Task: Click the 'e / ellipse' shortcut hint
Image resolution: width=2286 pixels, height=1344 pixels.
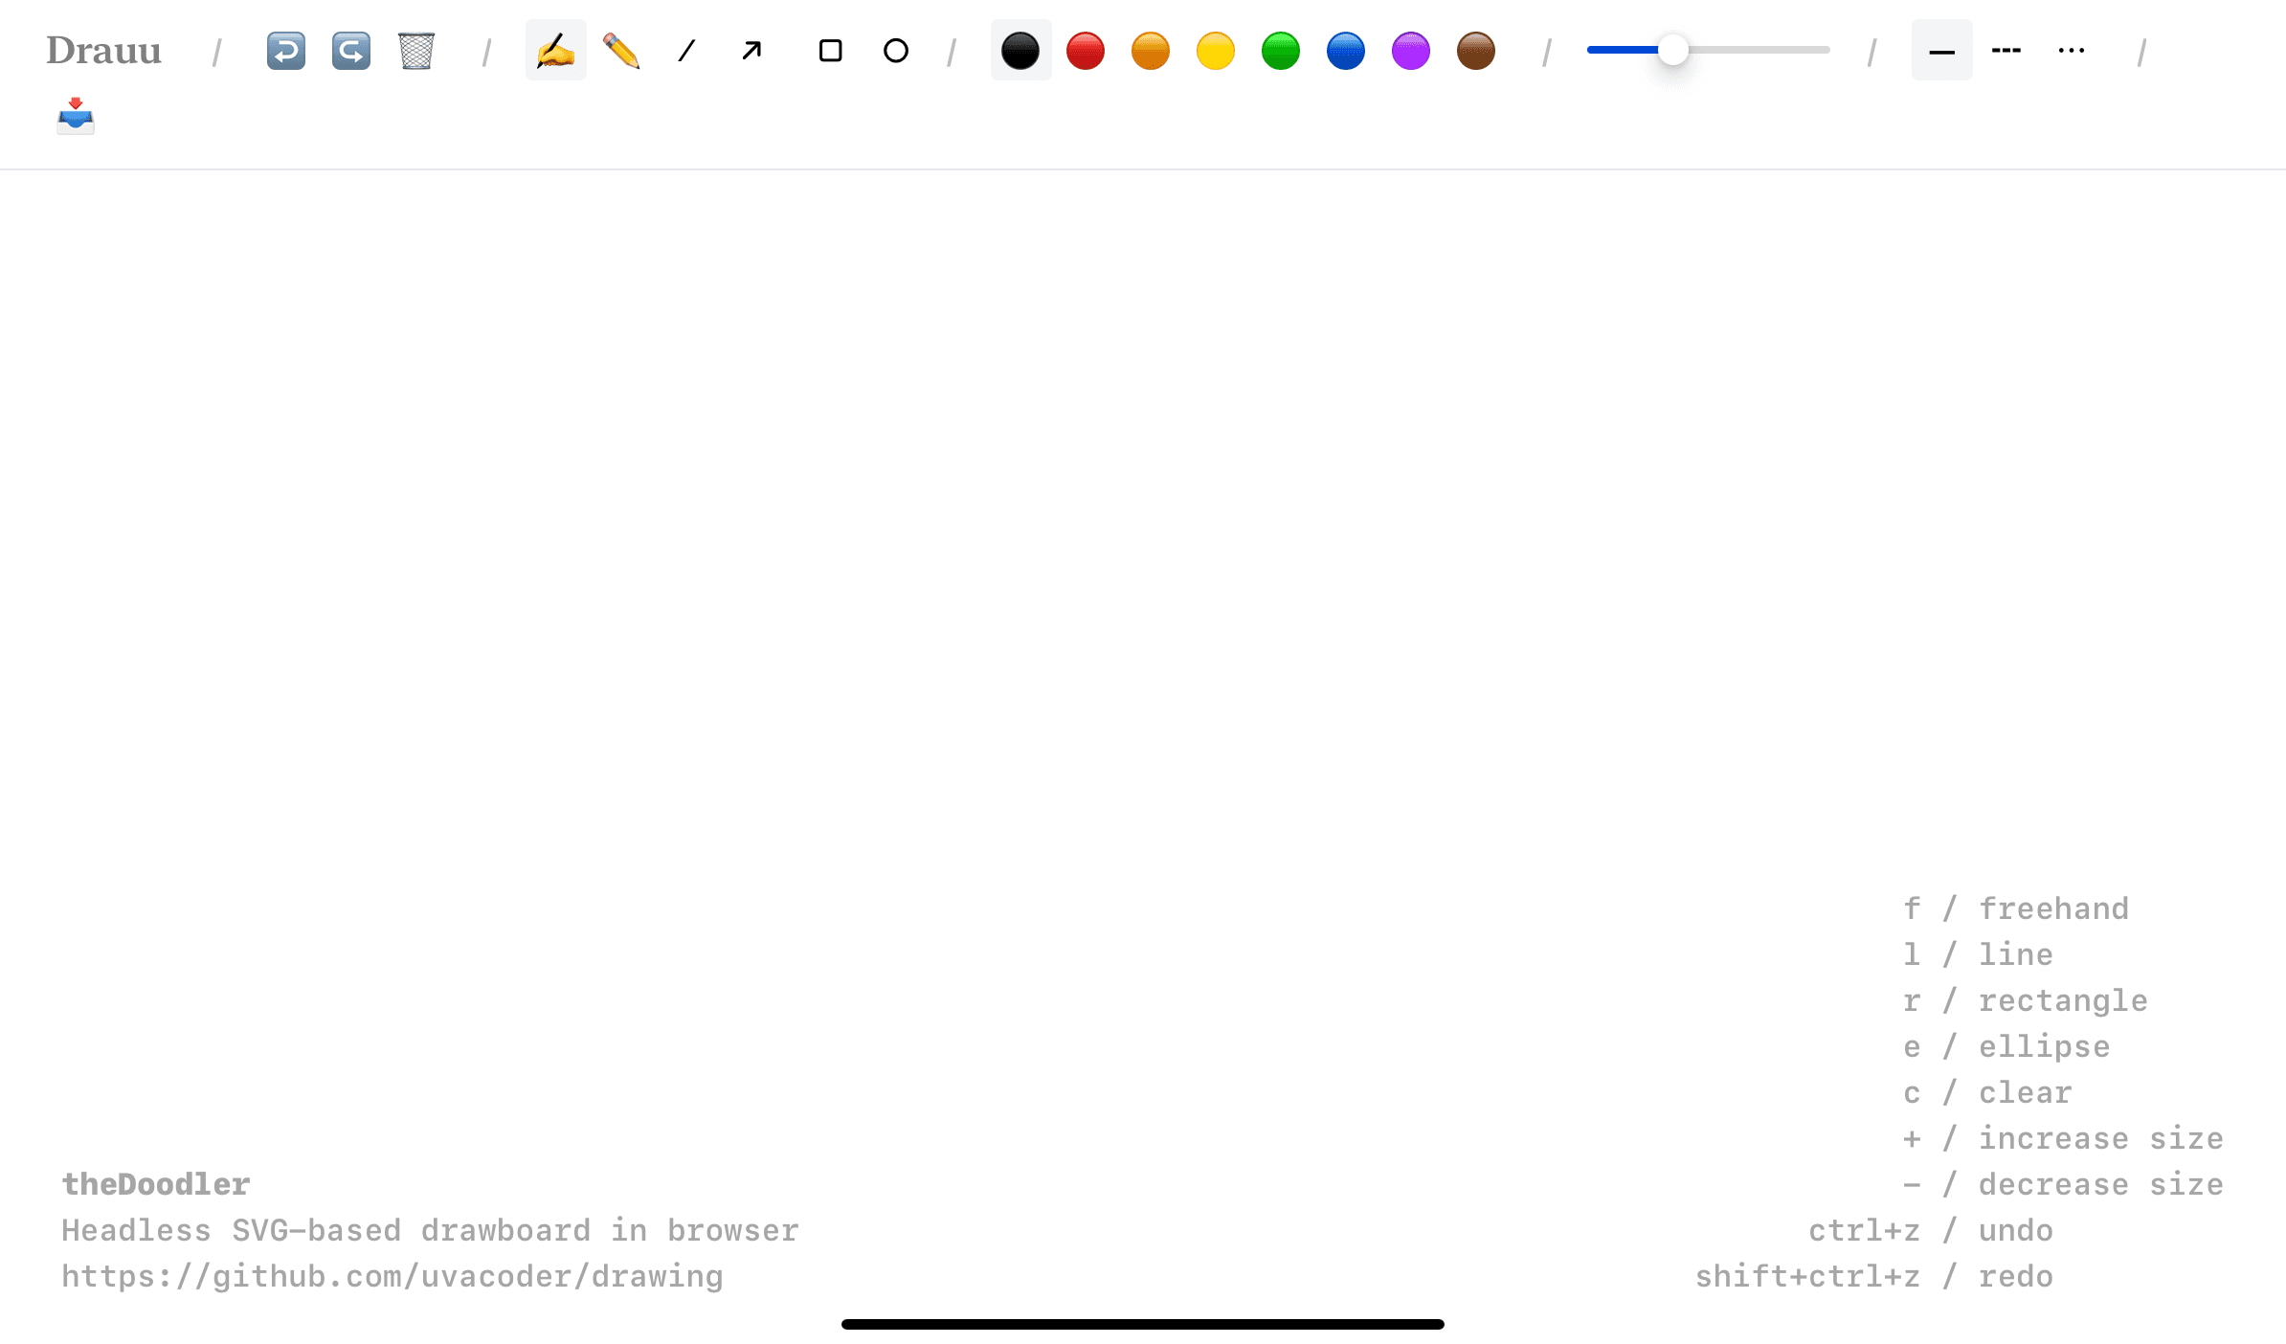Action: tap(2006, 1046)
